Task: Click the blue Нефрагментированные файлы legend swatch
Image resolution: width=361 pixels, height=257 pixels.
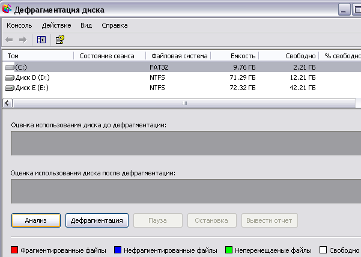Action: [118, 250]
